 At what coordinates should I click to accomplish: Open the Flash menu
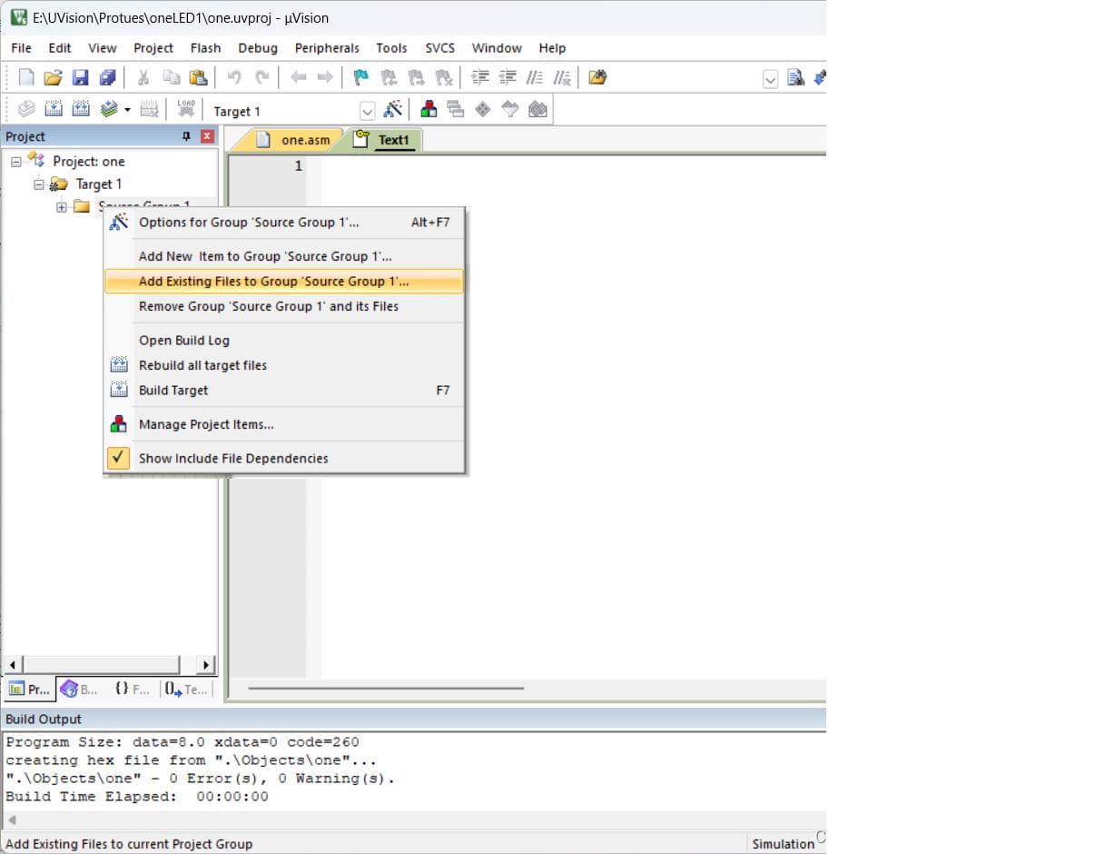click(205, 48)
